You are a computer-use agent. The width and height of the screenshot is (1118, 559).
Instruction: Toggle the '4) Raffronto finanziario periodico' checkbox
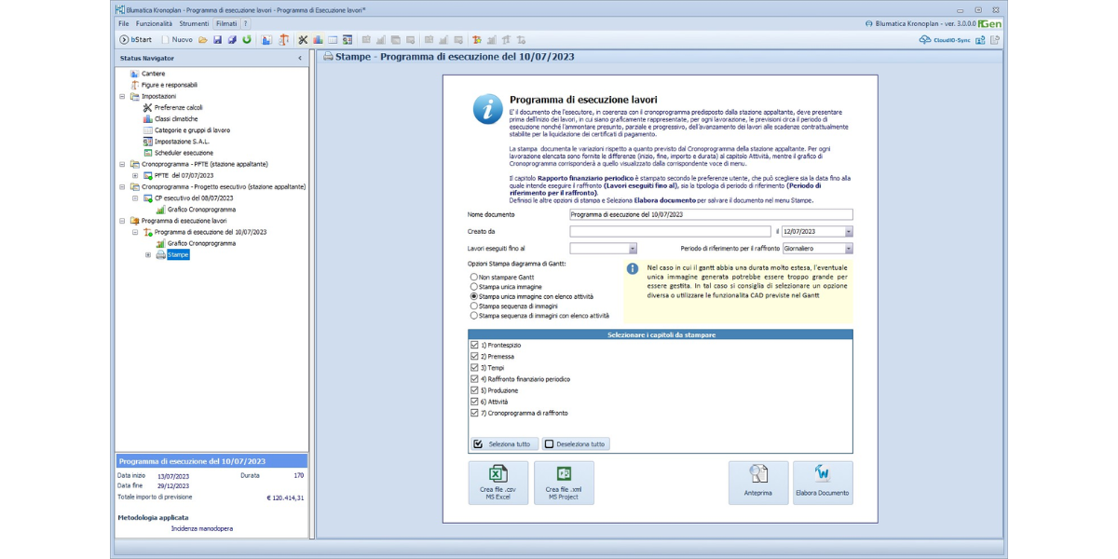(475, 379)
